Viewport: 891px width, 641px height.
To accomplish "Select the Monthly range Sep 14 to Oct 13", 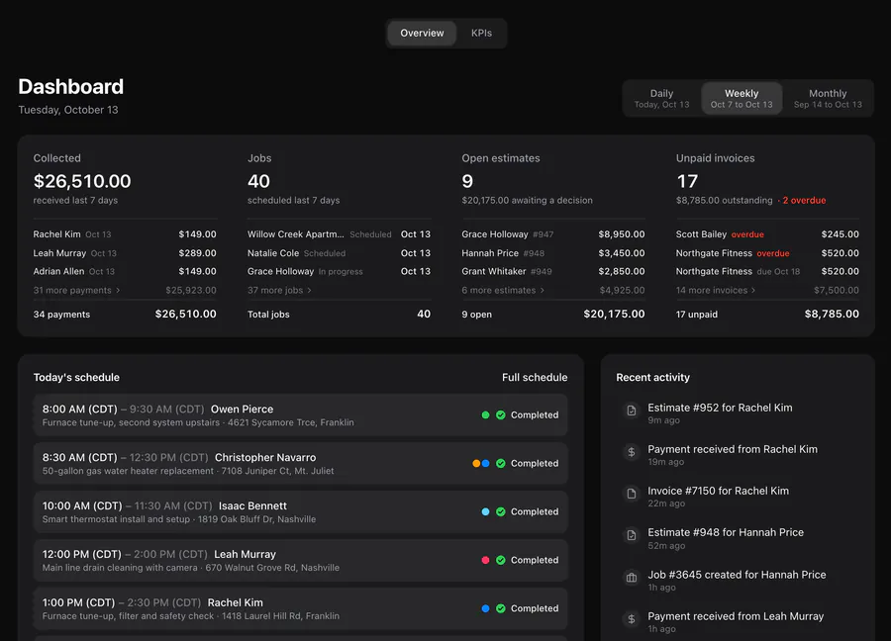I will (x=828, y=98).
